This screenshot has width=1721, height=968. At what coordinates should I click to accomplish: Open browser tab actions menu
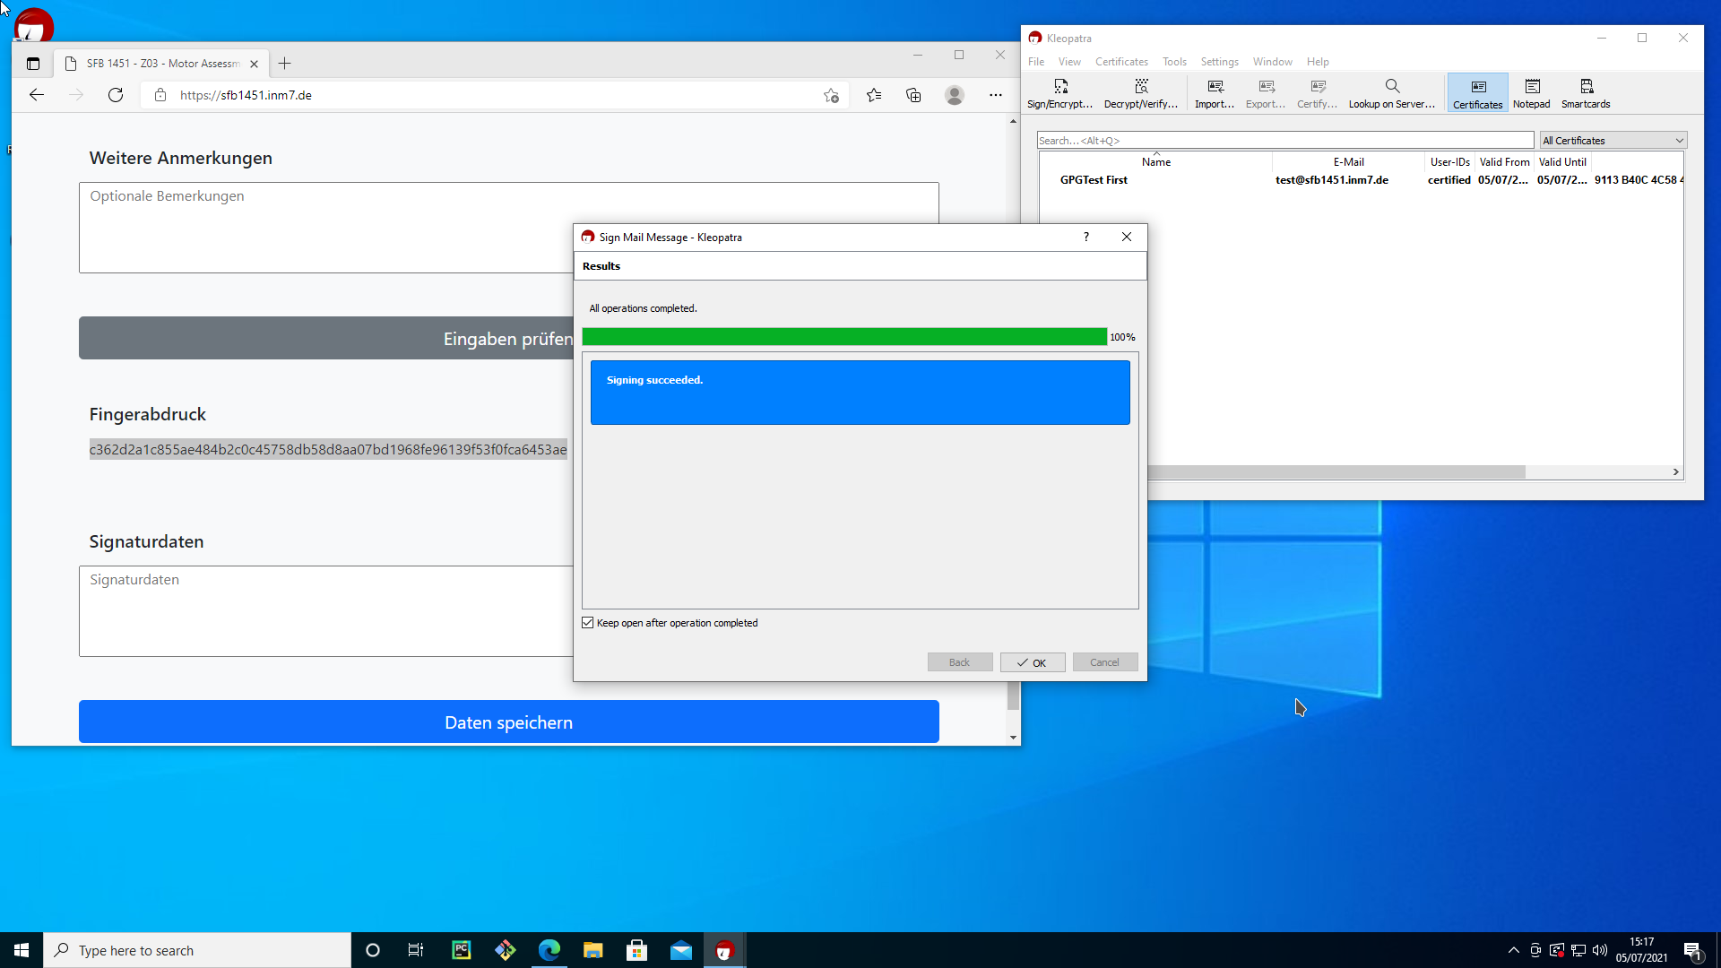coord(33,64)
